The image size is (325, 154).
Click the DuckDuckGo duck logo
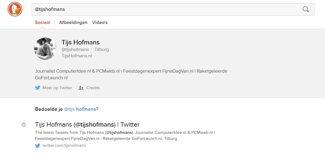[x=15, y=9]
